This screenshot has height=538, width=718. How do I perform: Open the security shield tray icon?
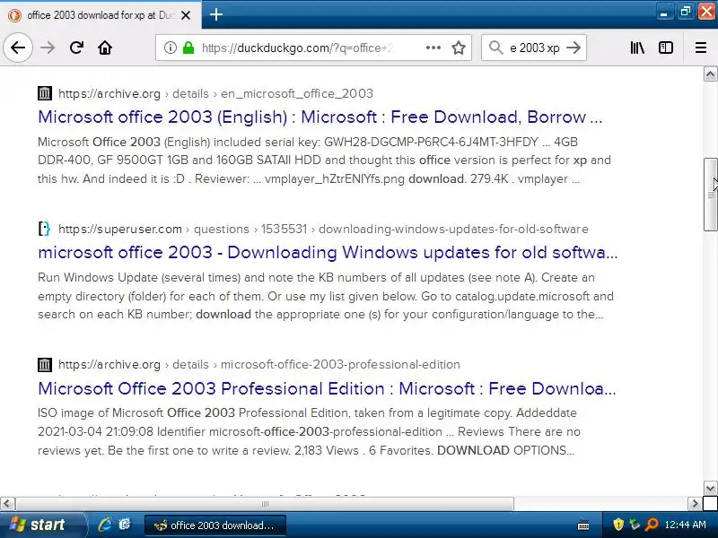click(x=618, y=525)
